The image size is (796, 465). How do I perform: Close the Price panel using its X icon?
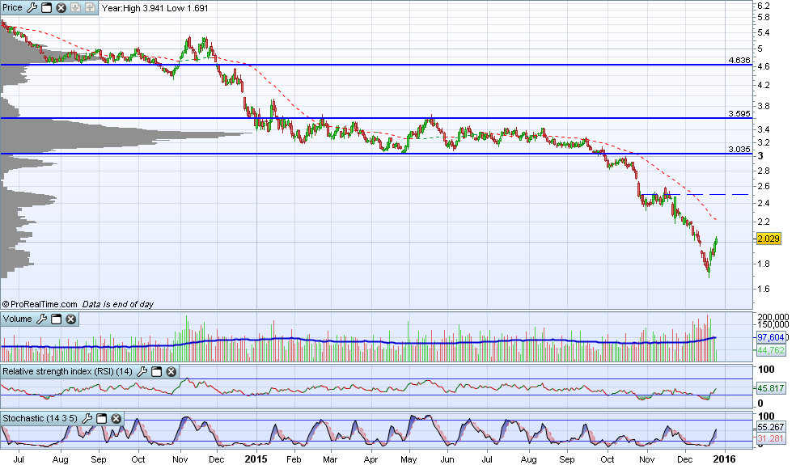point(61,7)
